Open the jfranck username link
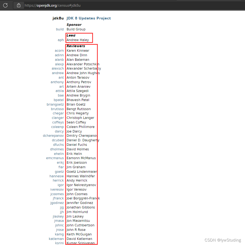245x245 pixels. (58, 198)
